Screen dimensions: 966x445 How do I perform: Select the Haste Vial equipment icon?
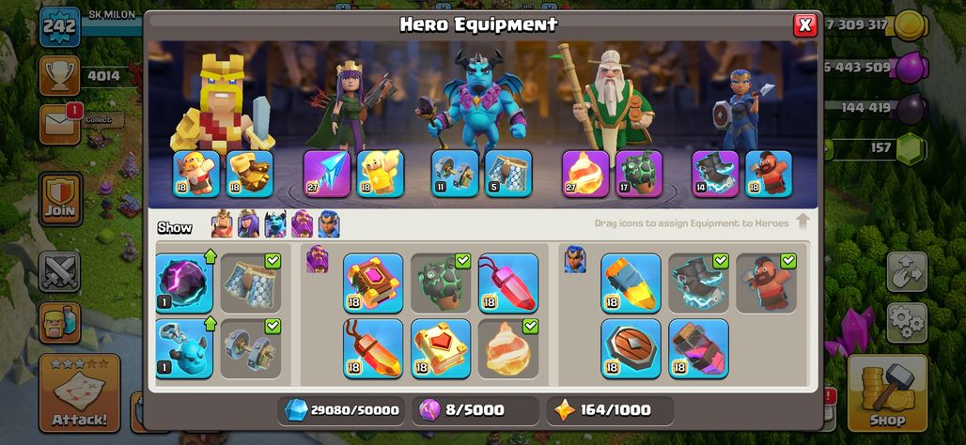coord(698,348)
